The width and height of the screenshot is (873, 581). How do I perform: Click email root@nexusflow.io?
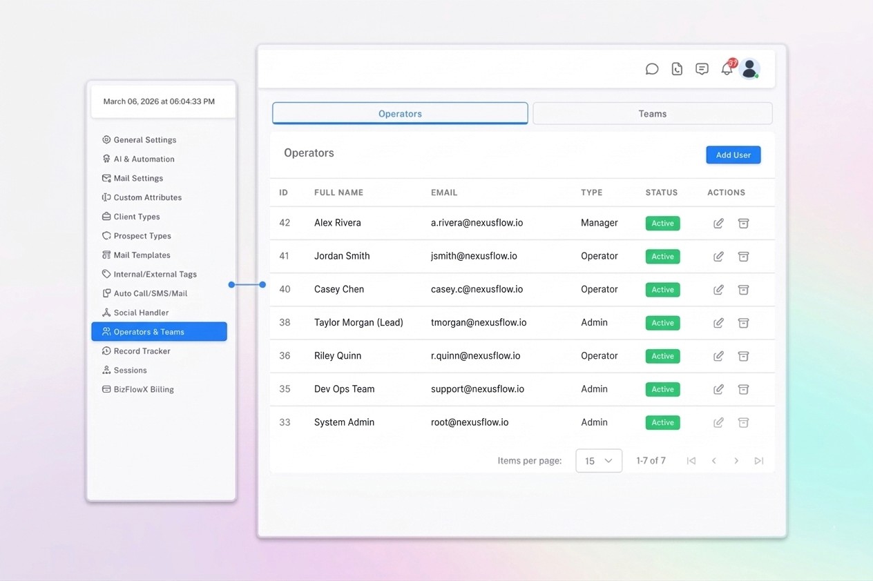tap(470, 422)
